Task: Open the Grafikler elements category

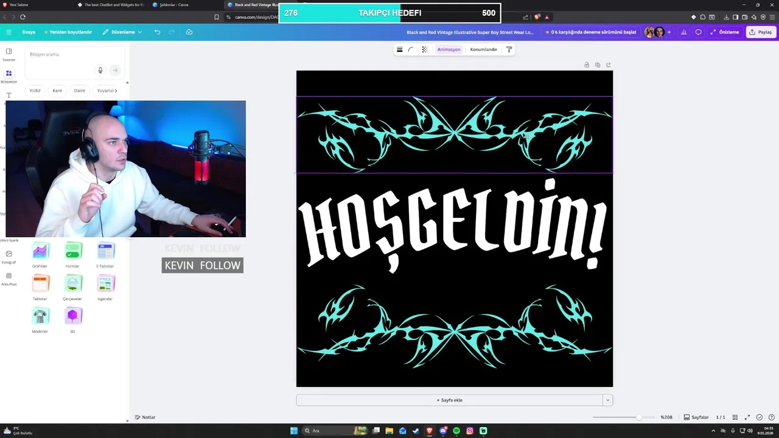Action: 40,255
